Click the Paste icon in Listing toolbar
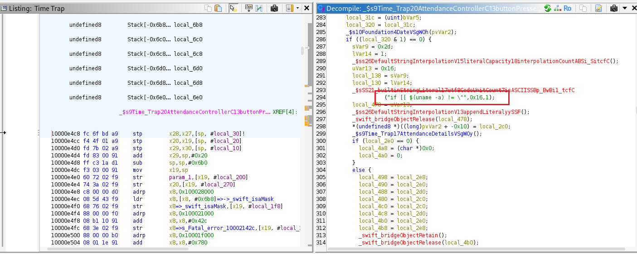The image size is (637, 254). (x=218, y=8)
